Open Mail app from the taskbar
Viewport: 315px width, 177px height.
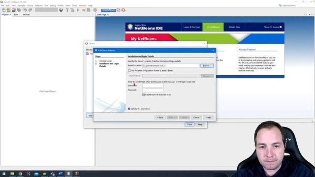[36, 174]
